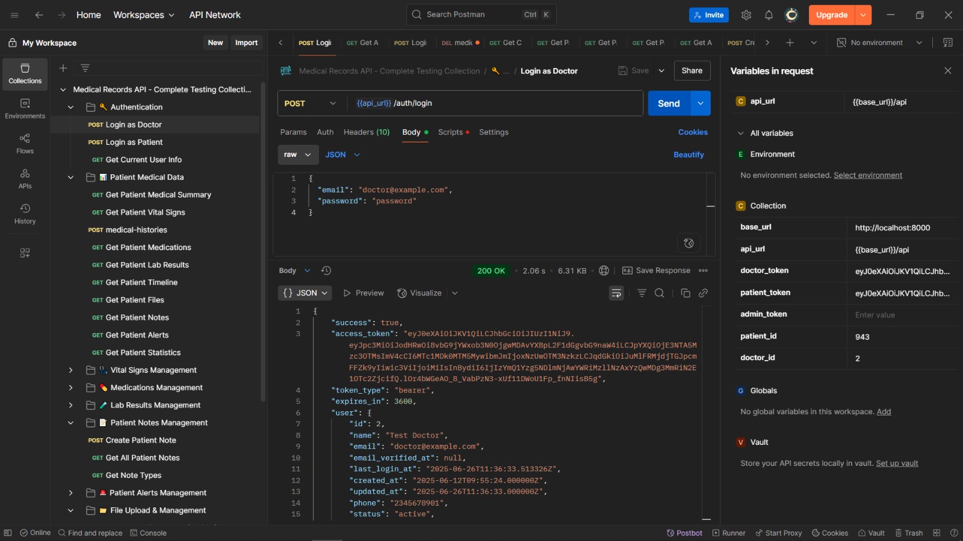Viewport: 963px width, 541px height.
Task: Click Select environment link
Action: [x=868, y=176]
